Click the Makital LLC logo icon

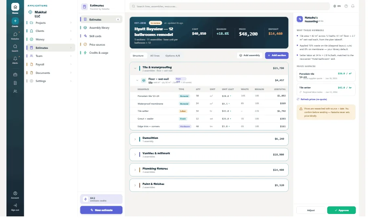(30, 12)
